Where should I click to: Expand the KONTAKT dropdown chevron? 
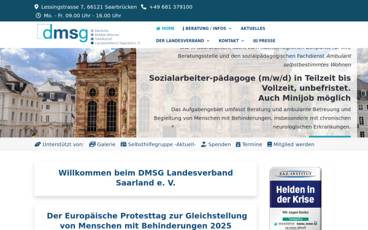[x=243, y=40]
